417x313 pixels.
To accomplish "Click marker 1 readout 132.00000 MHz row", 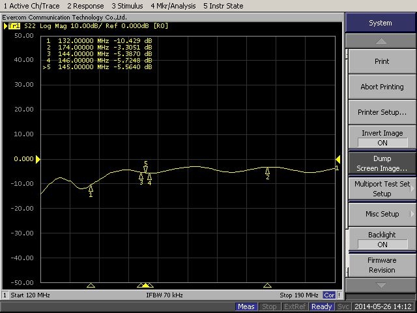I will coord(99,40).
